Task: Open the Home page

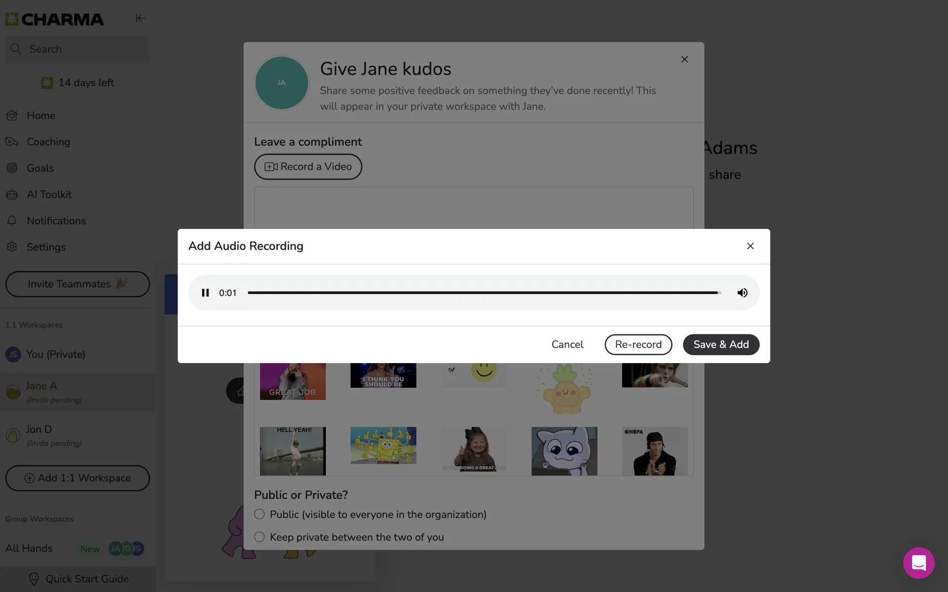Action: tap(41, 115)
